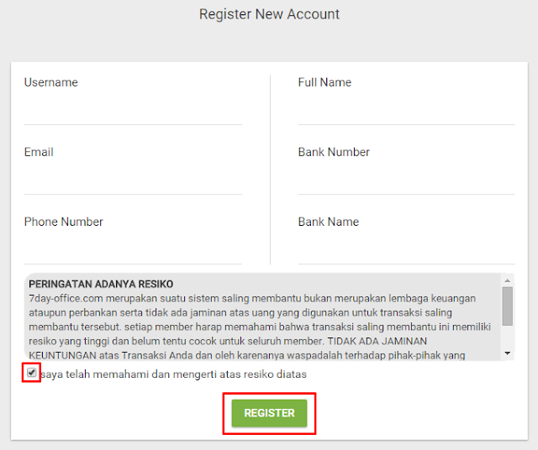
Task: Click the "Bank Number" field label
Action: 334,152
